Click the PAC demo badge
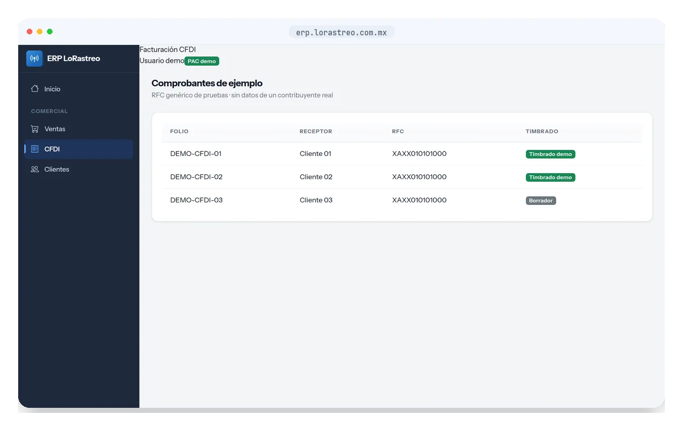 tap(202, 61)
